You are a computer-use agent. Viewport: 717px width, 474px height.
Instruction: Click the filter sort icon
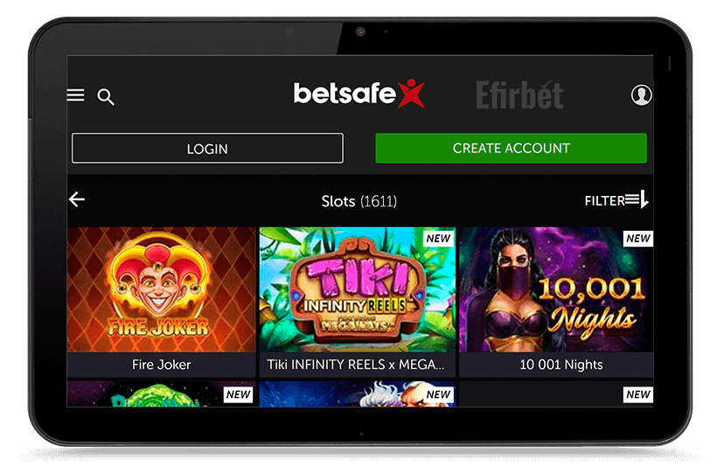tap(637, 199)
